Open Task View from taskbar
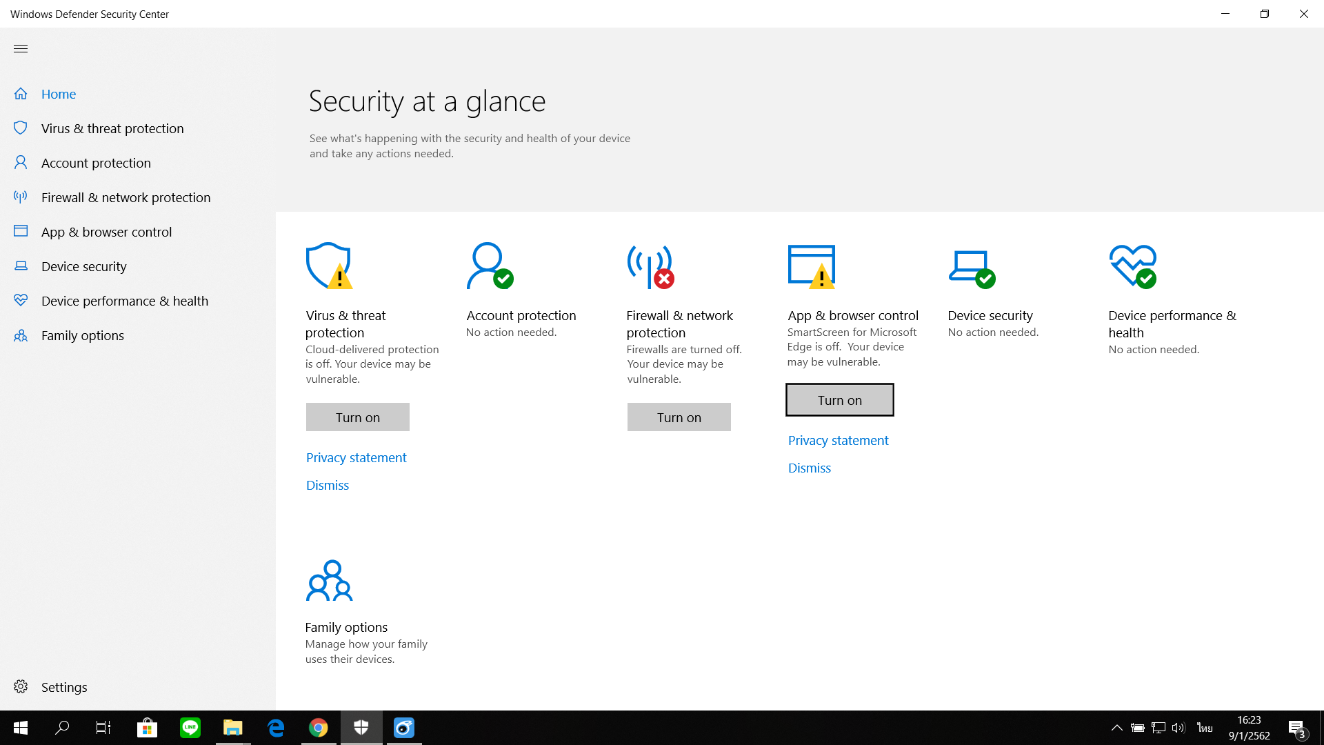Screen dimensions: 1324x745 pyautogui.click(x=103, y=727)
